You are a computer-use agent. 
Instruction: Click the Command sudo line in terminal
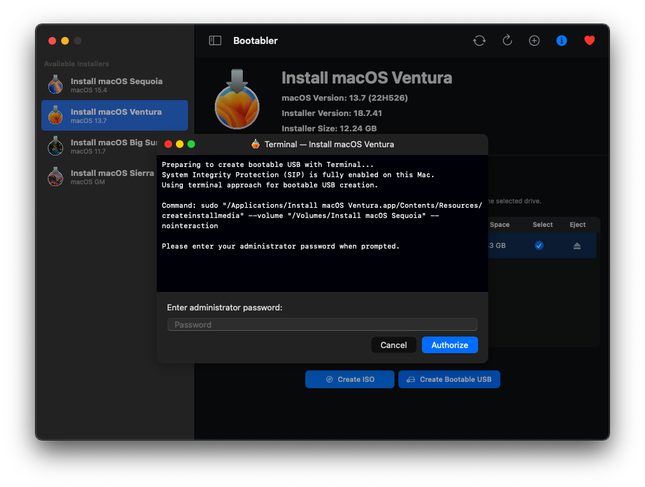click(322, 215)
